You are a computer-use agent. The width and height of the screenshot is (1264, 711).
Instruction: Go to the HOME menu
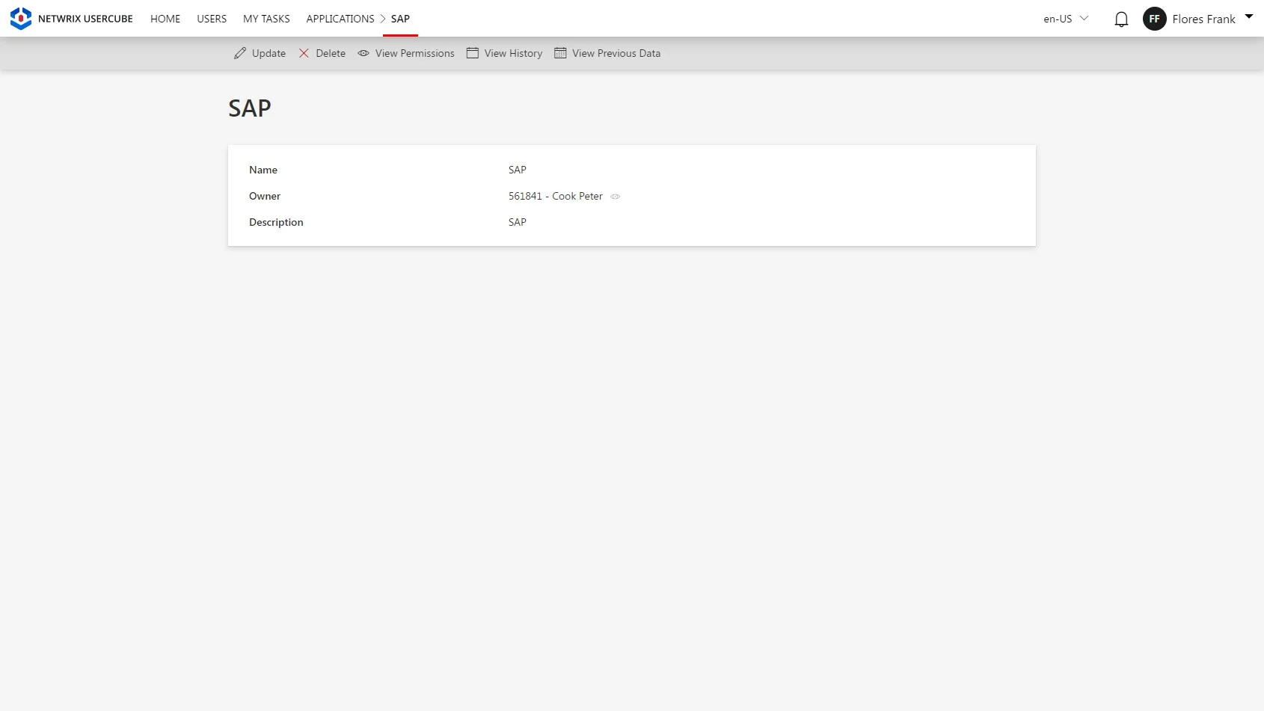tap(165, 19)
